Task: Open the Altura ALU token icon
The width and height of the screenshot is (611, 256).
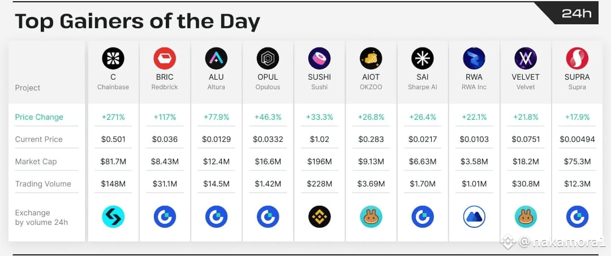Action: [x=216, y=58]
